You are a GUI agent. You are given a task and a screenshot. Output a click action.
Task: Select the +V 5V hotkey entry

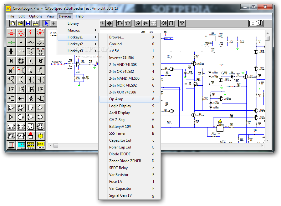click(x=129, y=51)
